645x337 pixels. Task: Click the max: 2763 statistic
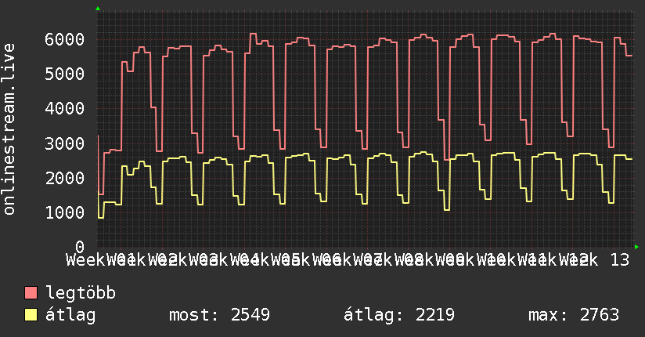click(574, 315)
